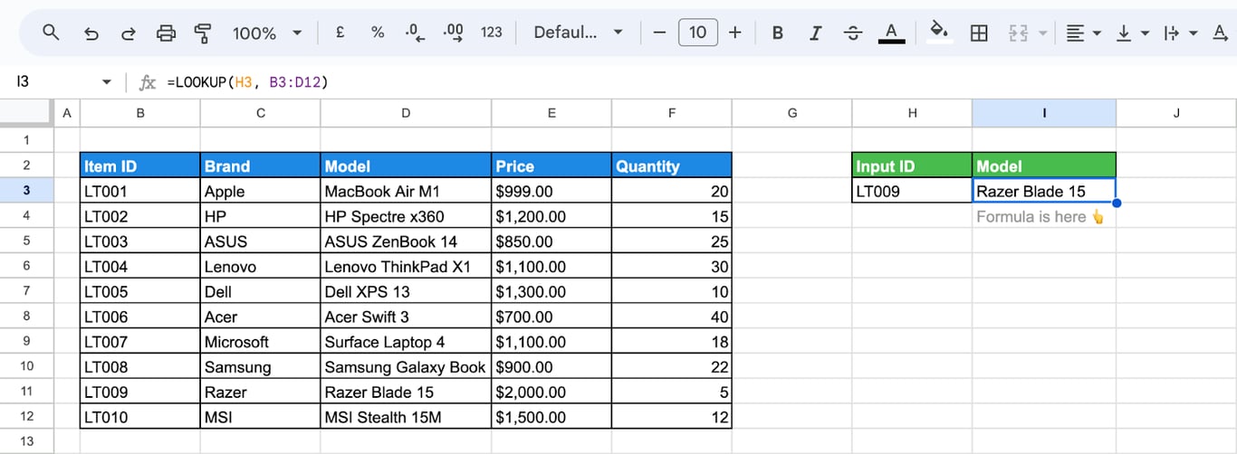Select cell containing LT009 in column H
The height and width of the screenshot is (454, 1237).
pos(912,191)
